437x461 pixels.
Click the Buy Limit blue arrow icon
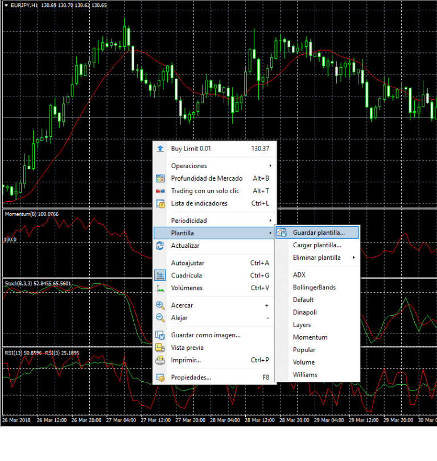point(160,149)
